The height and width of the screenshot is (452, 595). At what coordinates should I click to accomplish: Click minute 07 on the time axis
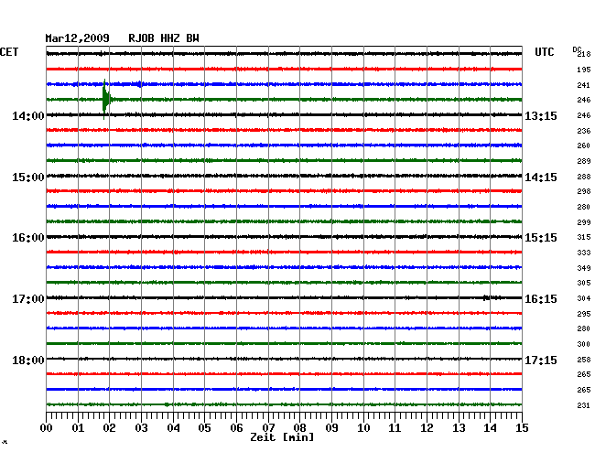[x=268, y=427]
